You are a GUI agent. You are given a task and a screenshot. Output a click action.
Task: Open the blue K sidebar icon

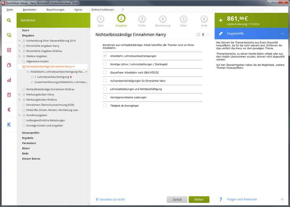pyautogui.click(x=9, y=125)
